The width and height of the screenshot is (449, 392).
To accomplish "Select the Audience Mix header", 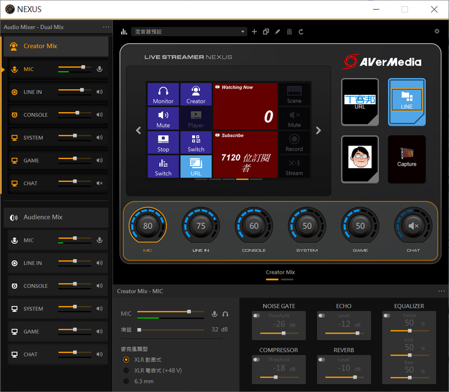I will coord(56,217).
